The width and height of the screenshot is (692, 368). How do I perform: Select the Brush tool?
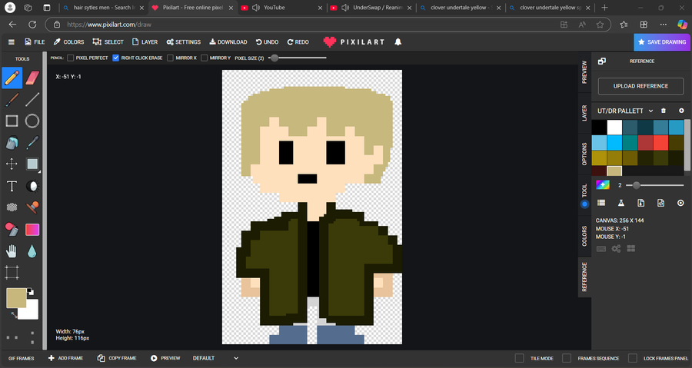tap(12, 100)
